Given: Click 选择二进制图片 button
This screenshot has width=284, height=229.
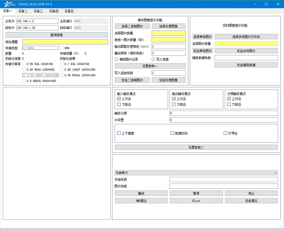Looking at the screenshot, I should click(132, 26).
